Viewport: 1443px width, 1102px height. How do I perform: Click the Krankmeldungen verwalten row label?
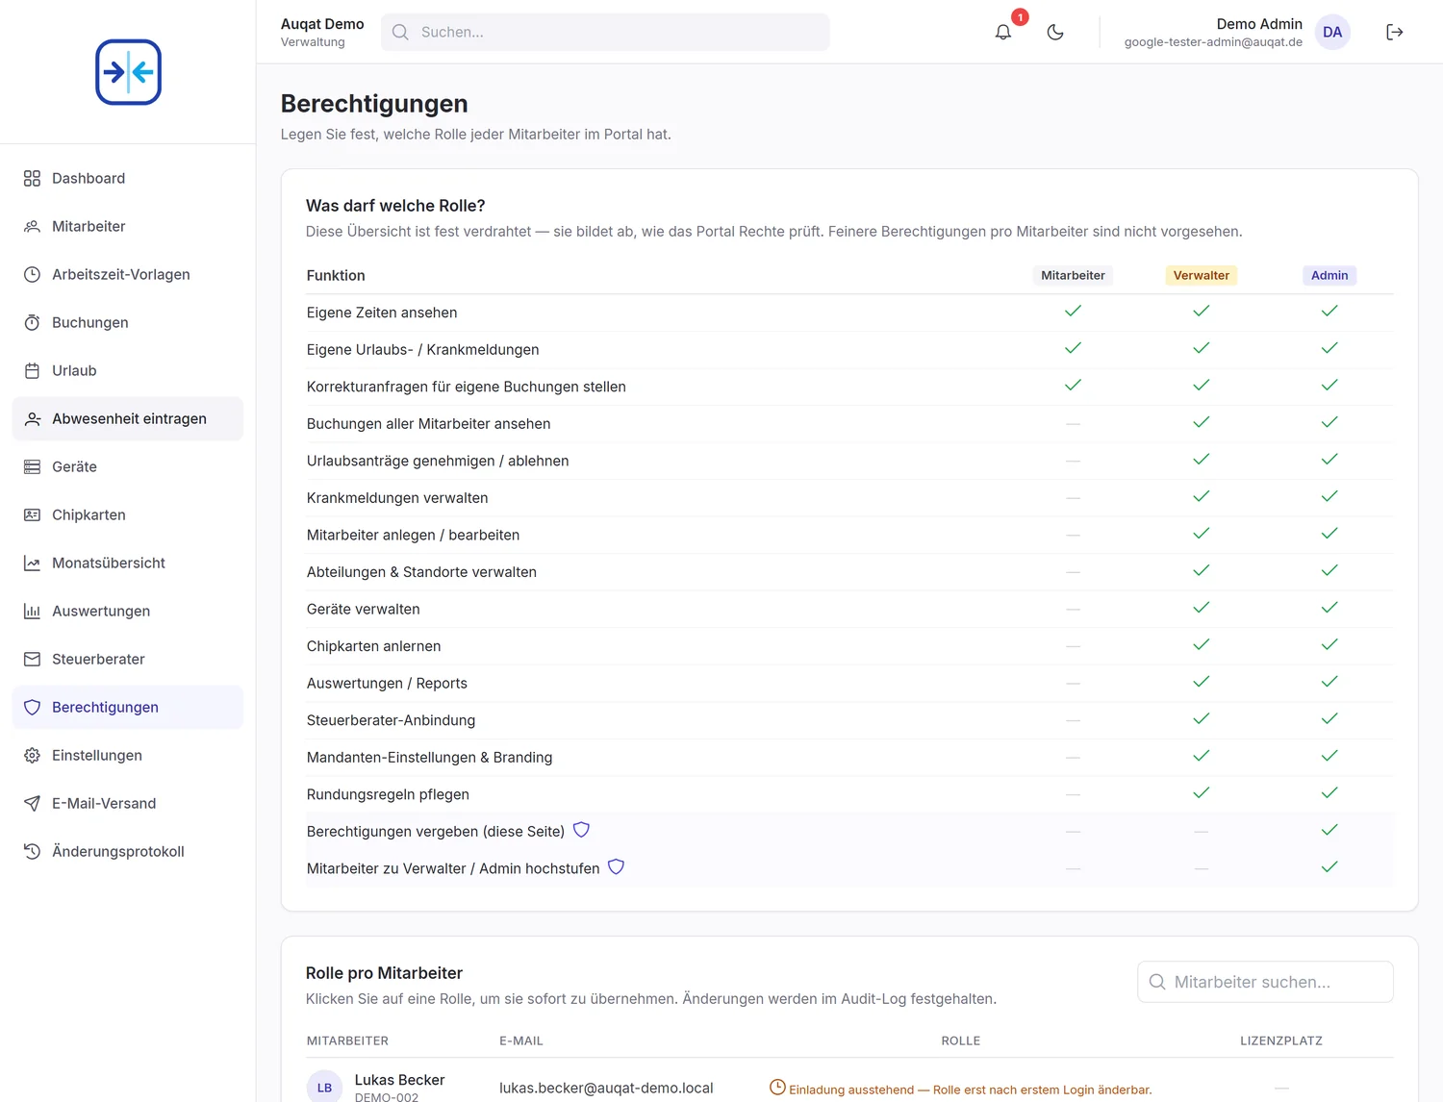pos(397,498)
